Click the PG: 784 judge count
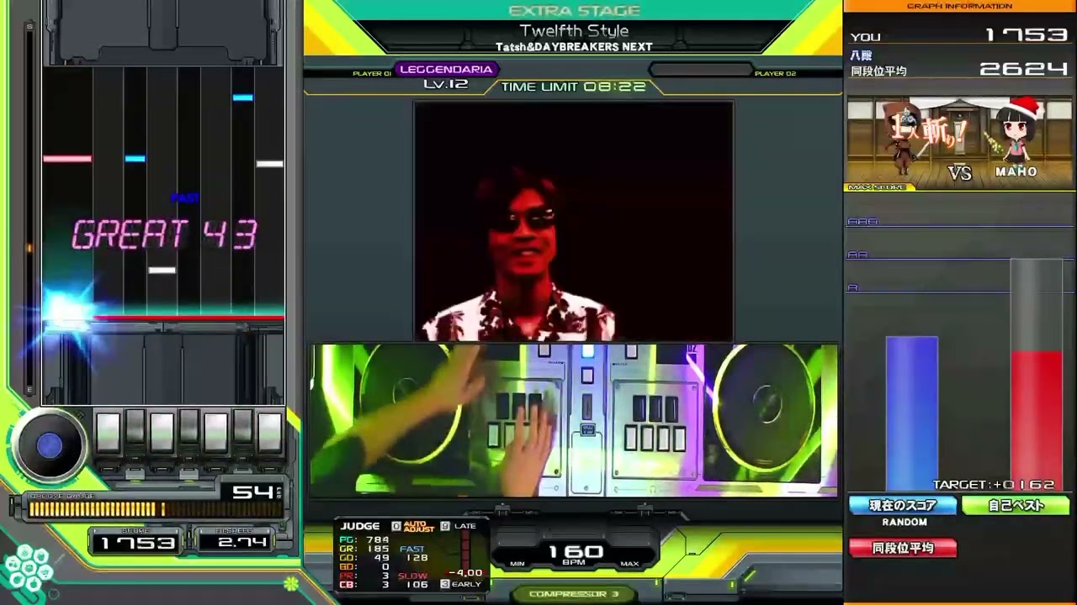Image resolution: width=1077 pixels, height=605 pixels. 364,539
